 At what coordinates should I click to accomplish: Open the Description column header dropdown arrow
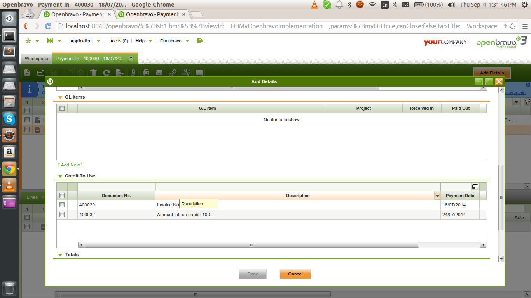pos(437,196)
